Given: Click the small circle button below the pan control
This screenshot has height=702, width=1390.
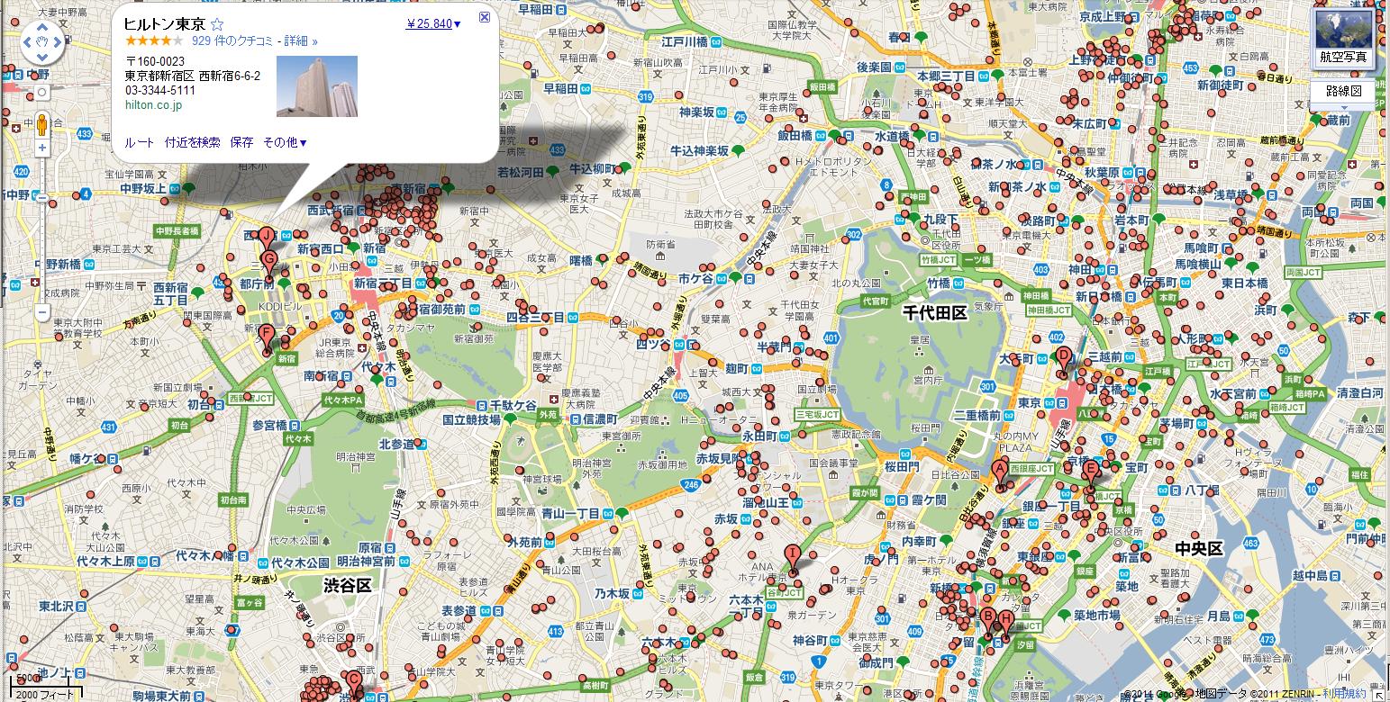Looking at the screenshot, I should pyautogui.click(x=42, y=92).
